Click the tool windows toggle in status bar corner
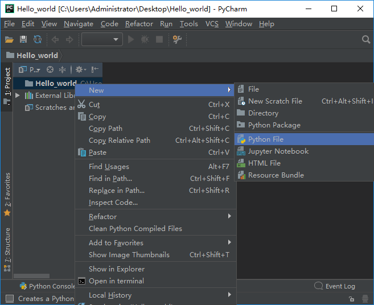Screen dimensions: 374x305 coord(10,298)
